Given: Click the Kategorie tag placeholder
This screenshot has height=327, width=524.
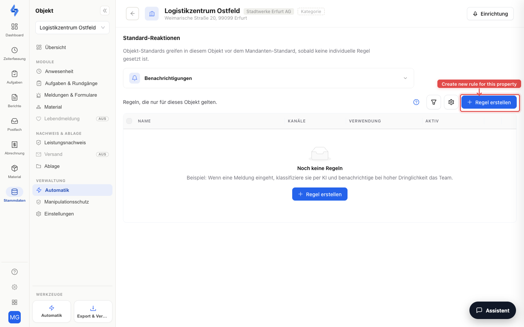Looking at the screenshot, I should click(x=311, y=12).
